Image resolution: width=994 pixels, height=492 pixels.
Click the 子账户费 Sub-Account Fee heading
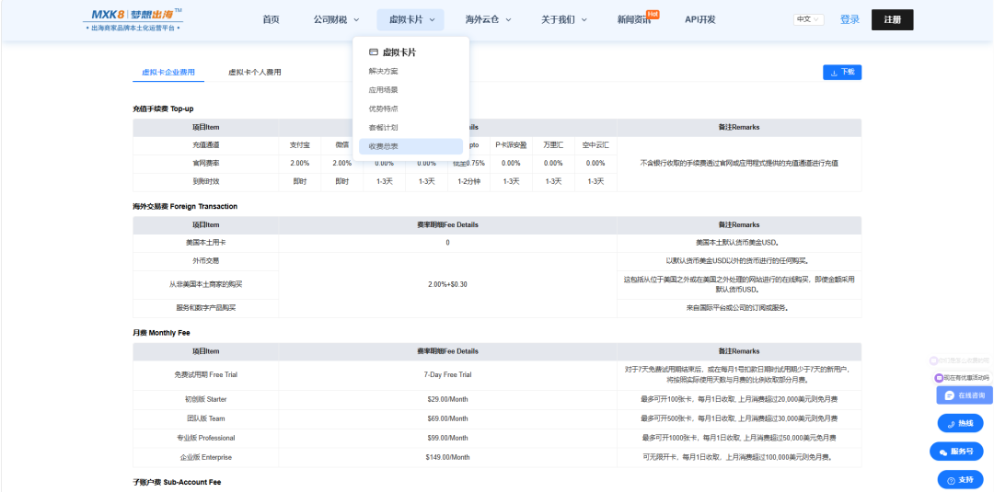pos(177,482)
